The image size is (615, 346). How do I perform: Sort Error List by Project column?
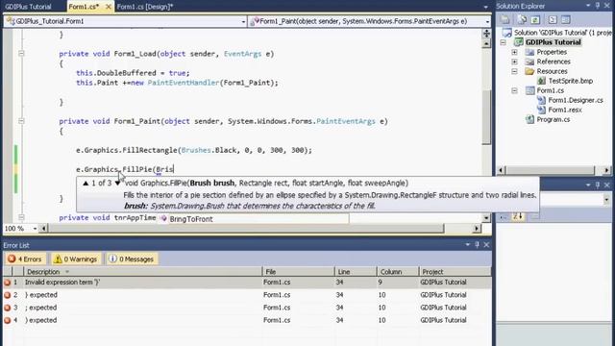[455, 271]
